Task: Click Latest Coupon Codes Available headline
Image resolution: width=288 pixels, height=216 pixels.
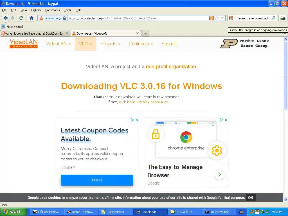Action: 94,134
